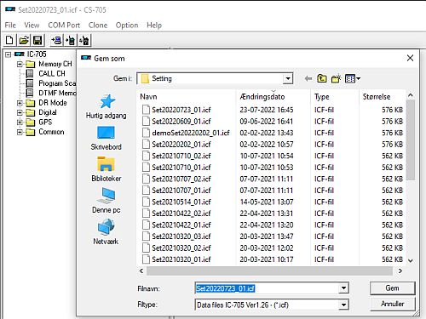Click the vertical scrollbar thumb in file list
Screen dimensions: 426x319
click(411, 140)
